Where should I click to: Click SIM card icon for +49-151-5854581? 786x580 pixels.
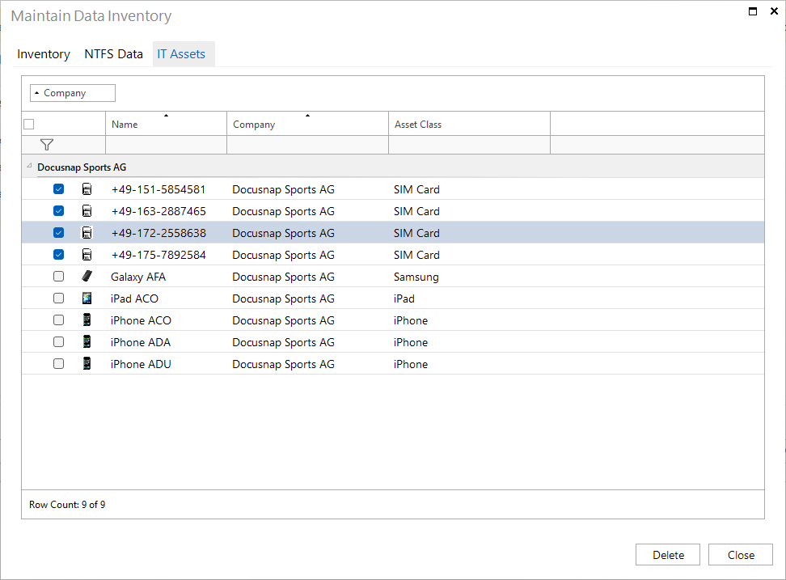click(x=87, y=189)
